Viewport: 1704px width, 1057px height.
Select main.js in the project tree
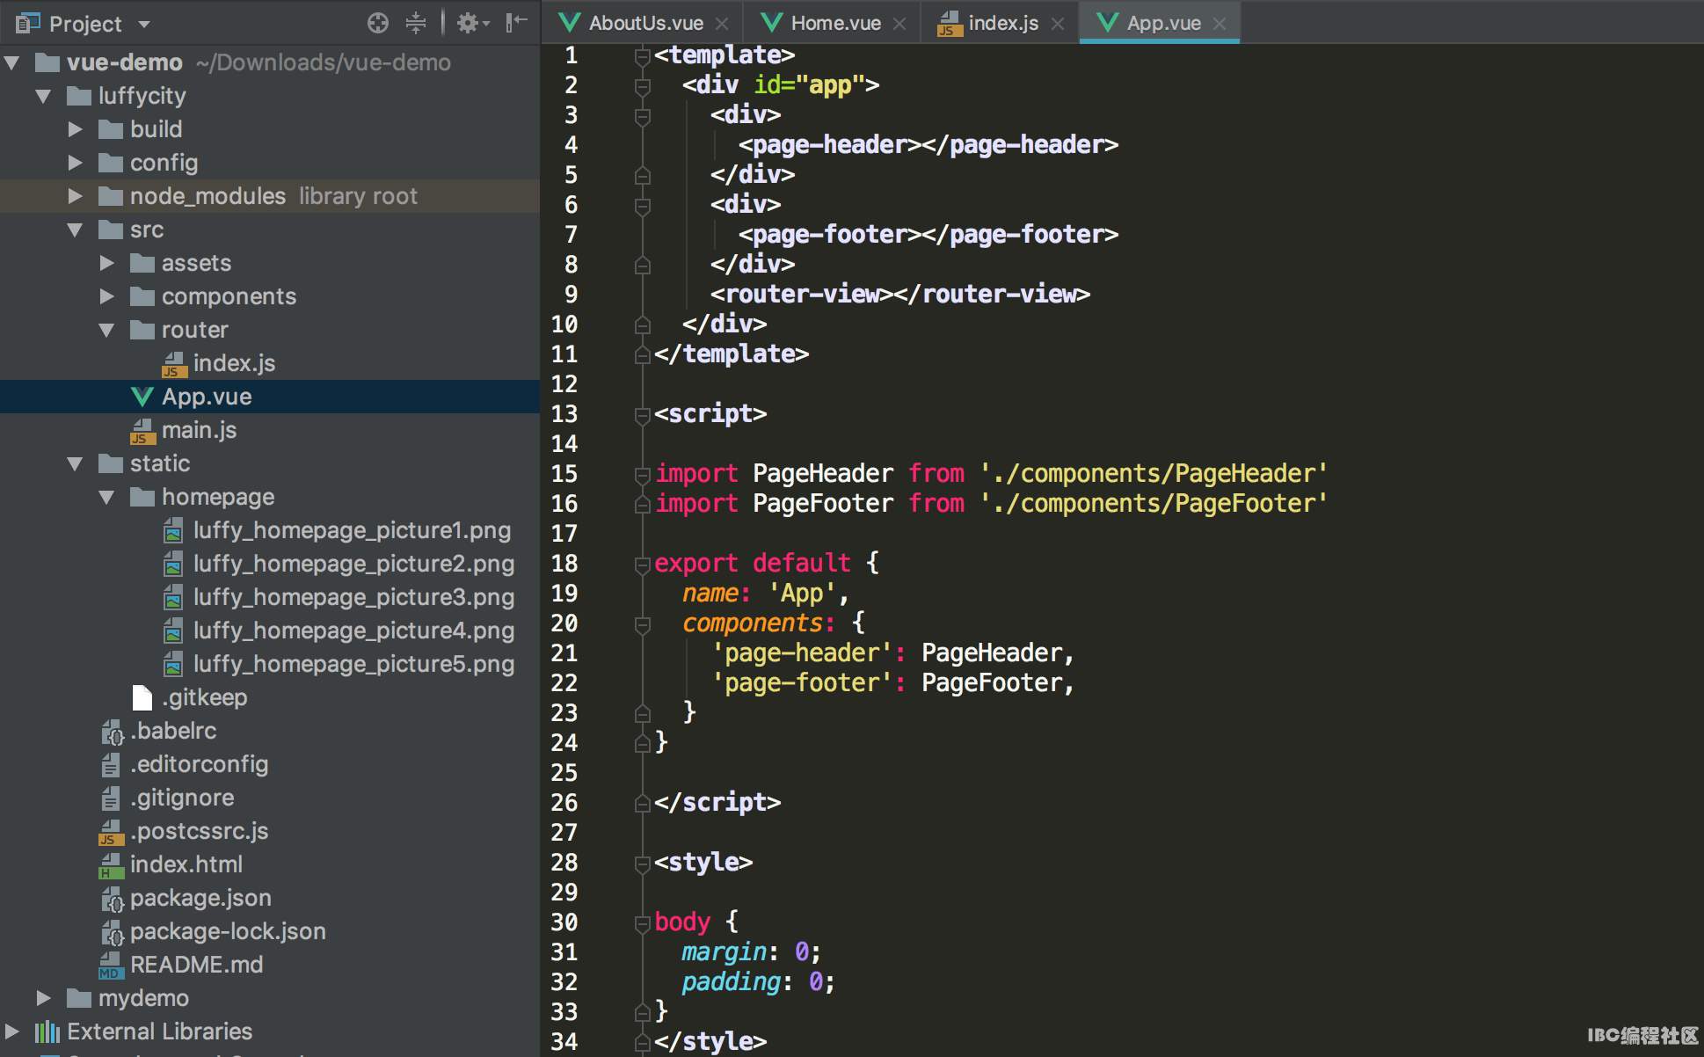(x=199, y=430)
